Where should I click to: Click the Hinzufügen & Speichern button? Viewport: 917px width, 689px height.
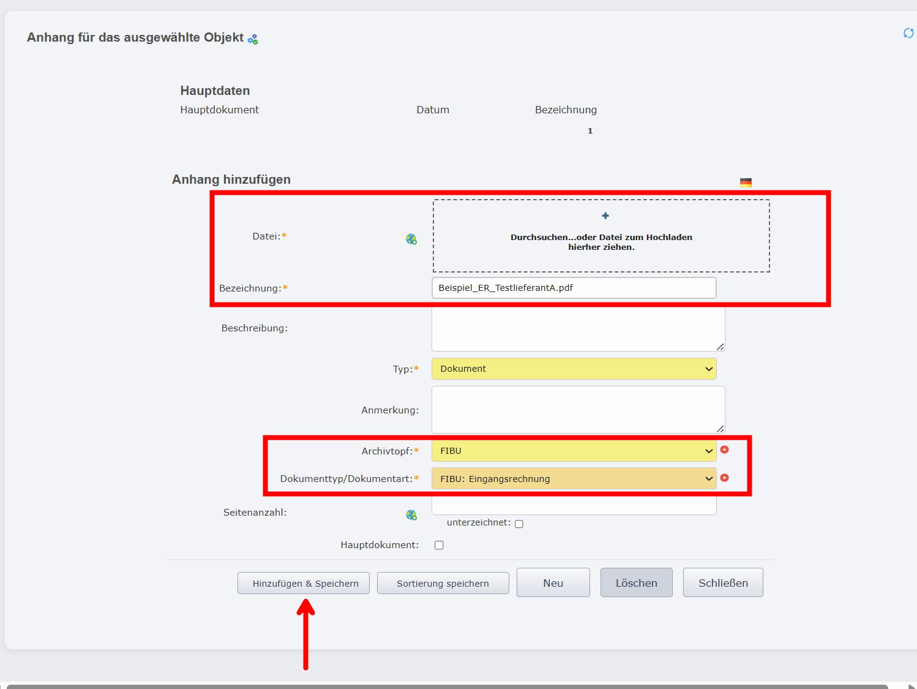pos(303,582)
